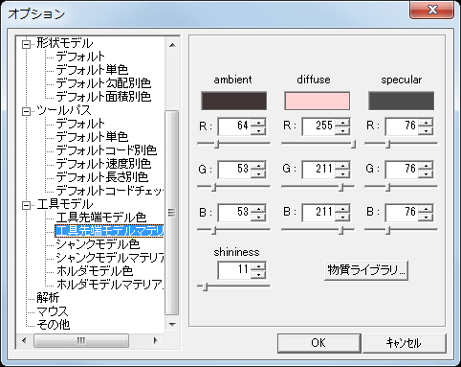This screenshot has width=461, height=367.
Task: Click the diffuse G input field
Action: pos(318,170)
